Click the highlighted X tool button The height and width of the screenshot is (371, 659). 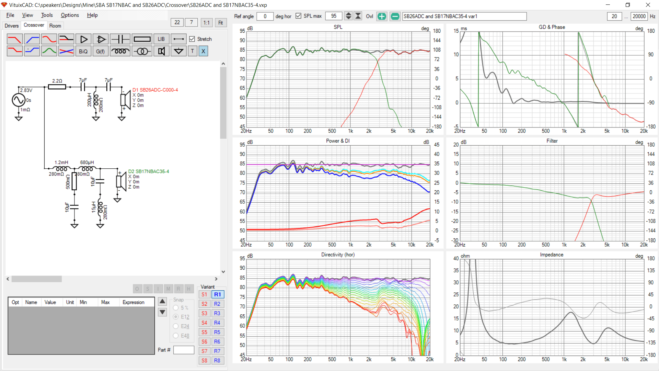203,51
